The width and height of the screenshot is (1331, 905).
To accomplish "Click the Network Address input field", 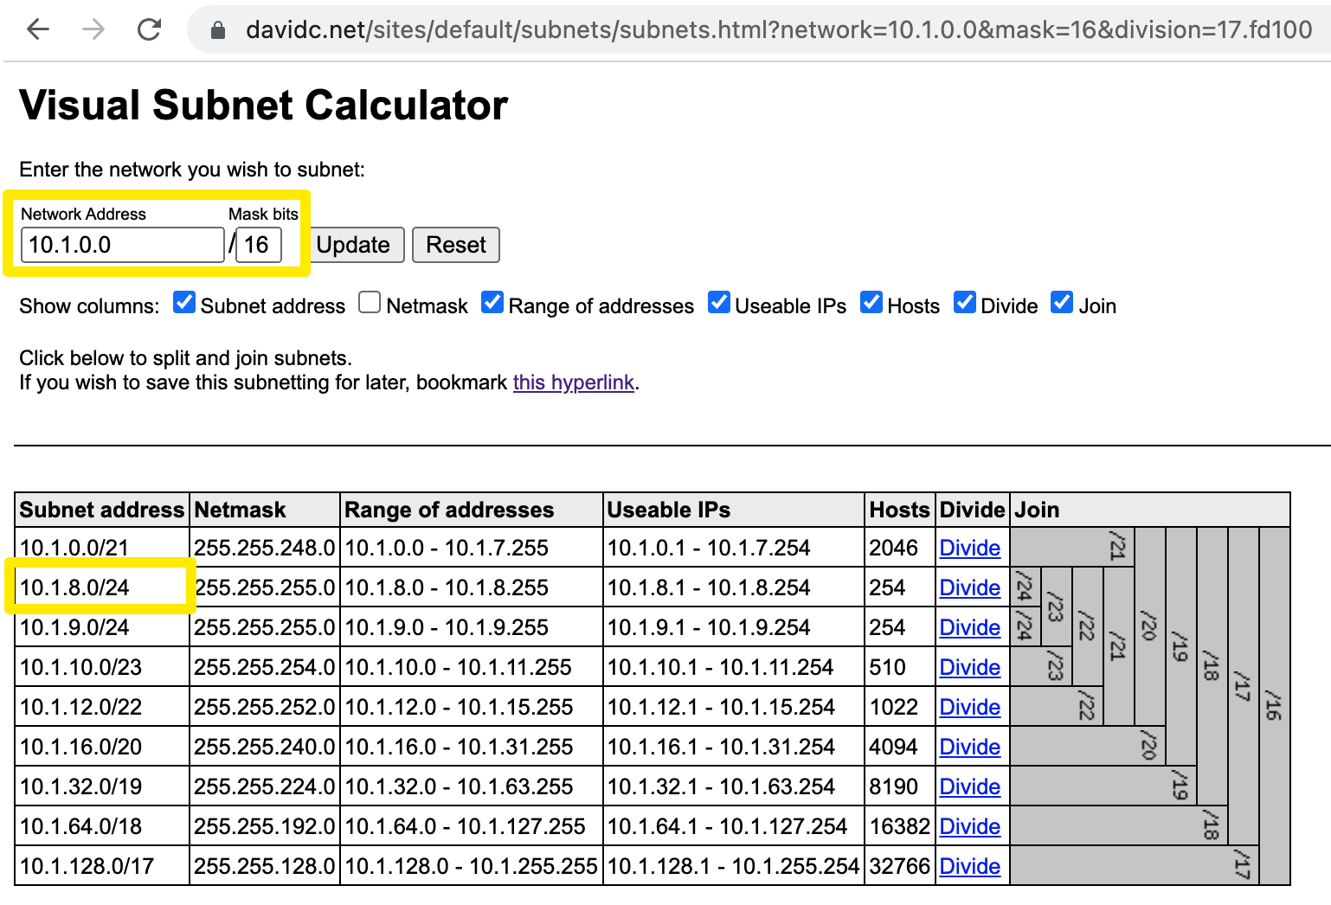I will coord(122,245).
